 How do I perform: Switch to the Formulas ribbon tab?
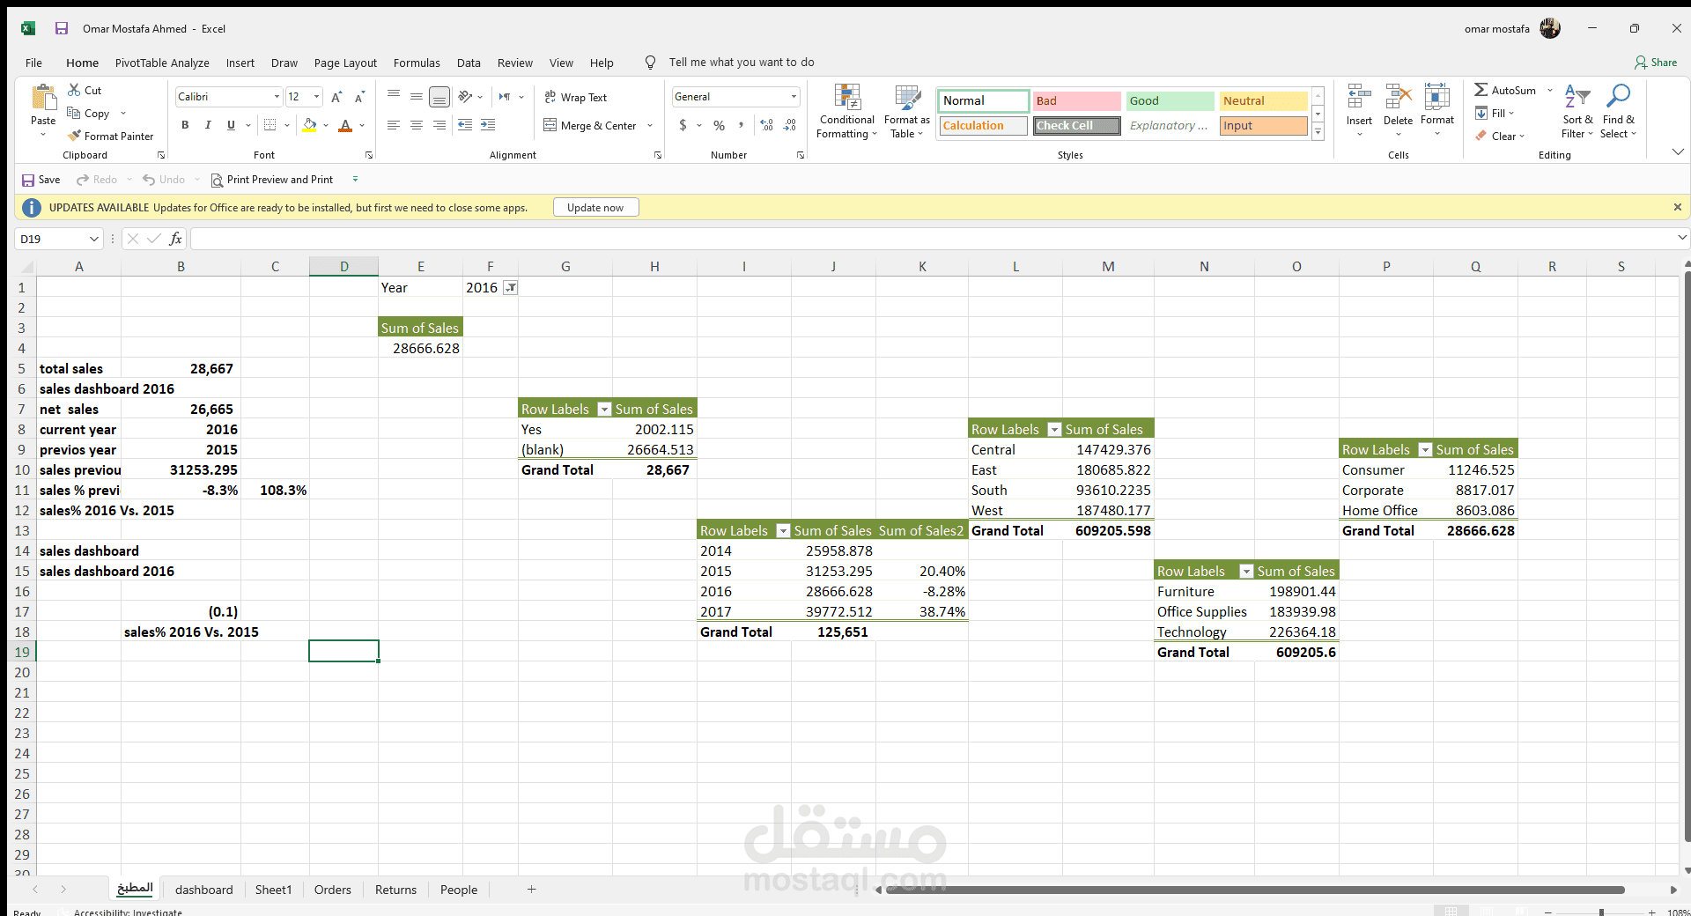click(417, 63)
